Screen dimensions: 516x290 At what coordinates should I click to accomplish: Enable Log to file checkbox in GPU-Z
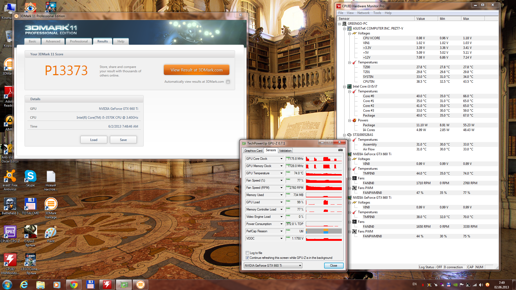pos(247,253)
